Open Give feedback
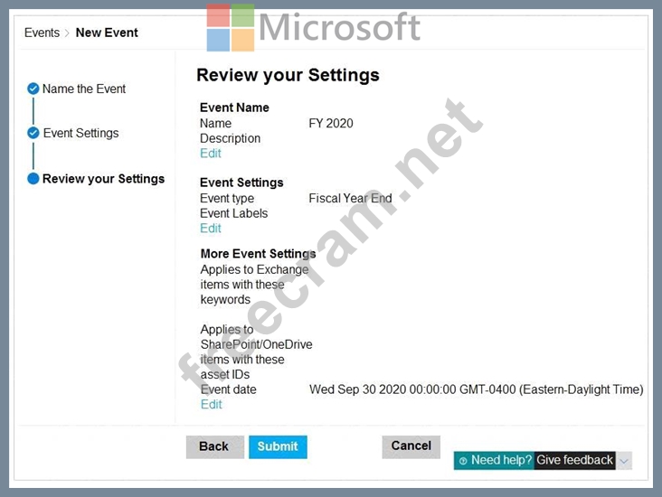This screenshot has height=497, width=662. (574, 461)
